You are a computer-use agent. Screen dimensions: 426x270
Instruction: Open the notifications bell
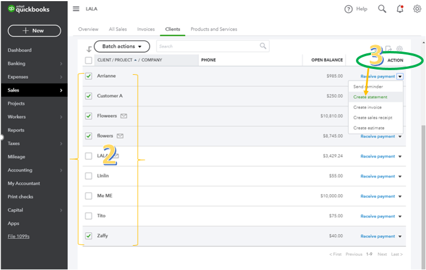tap(400, 9)
